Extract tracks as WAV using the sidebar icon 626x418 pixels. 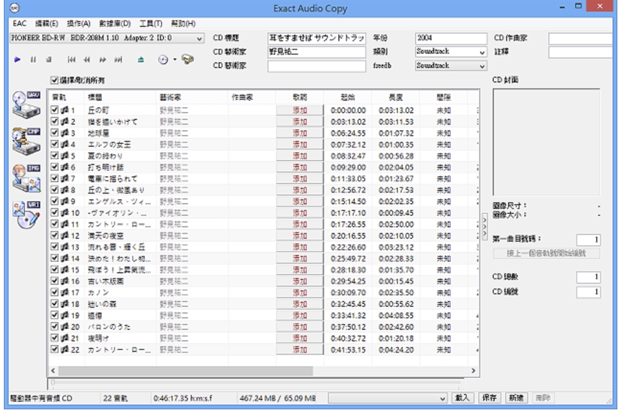(27, 105)
